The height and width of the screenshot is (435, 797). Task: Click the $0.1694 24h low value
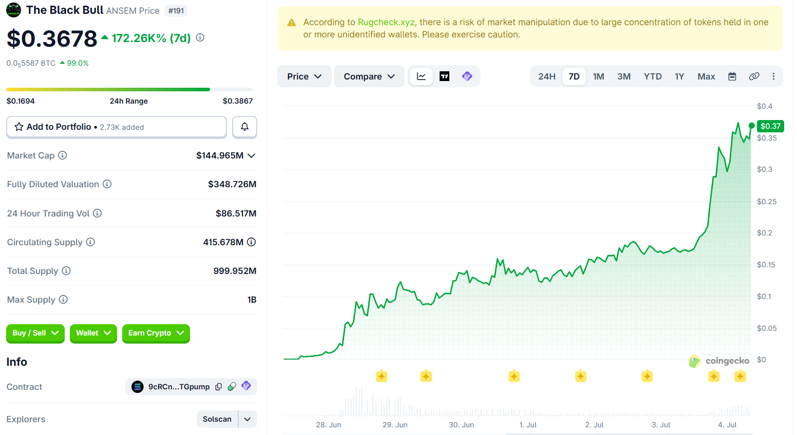(x=21, y=101)
